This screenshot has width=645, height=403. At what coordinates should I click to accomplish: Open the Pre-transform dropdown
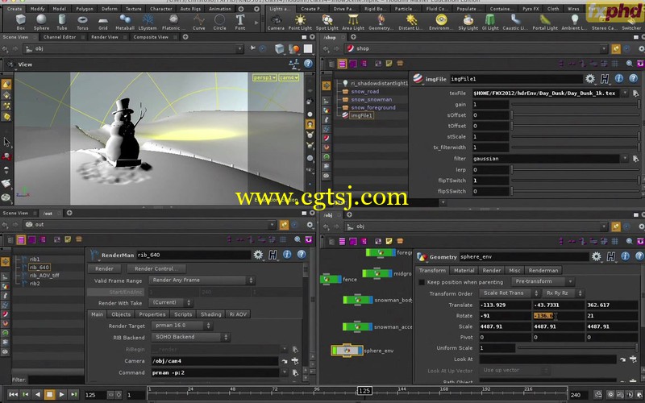point(543,281)
